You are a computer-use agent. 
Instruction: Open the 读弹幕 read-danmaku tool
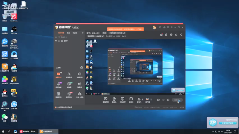pos(69,85)
